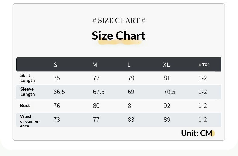Click the Bust value 76
Image resolution: width=238 pixels, height=156 pixels.
coord(57,106)
